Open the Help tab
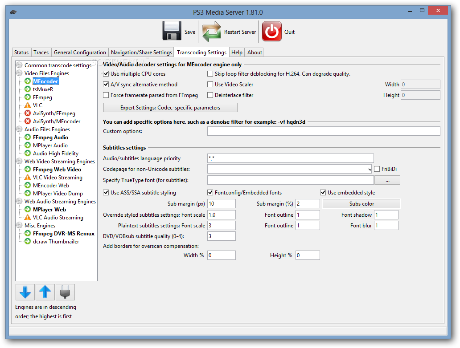This screenshot has width=460, height=348. click(237, 53)
